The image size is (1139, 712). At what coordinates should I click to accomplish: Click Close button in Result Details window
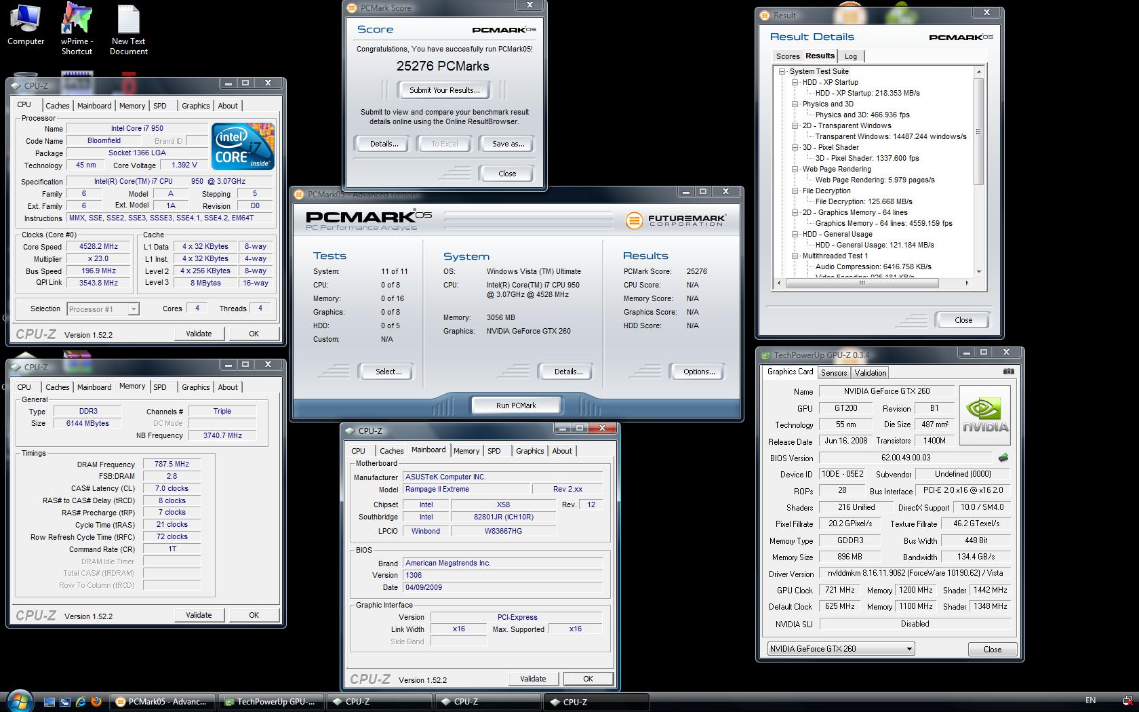click(963, 320)
